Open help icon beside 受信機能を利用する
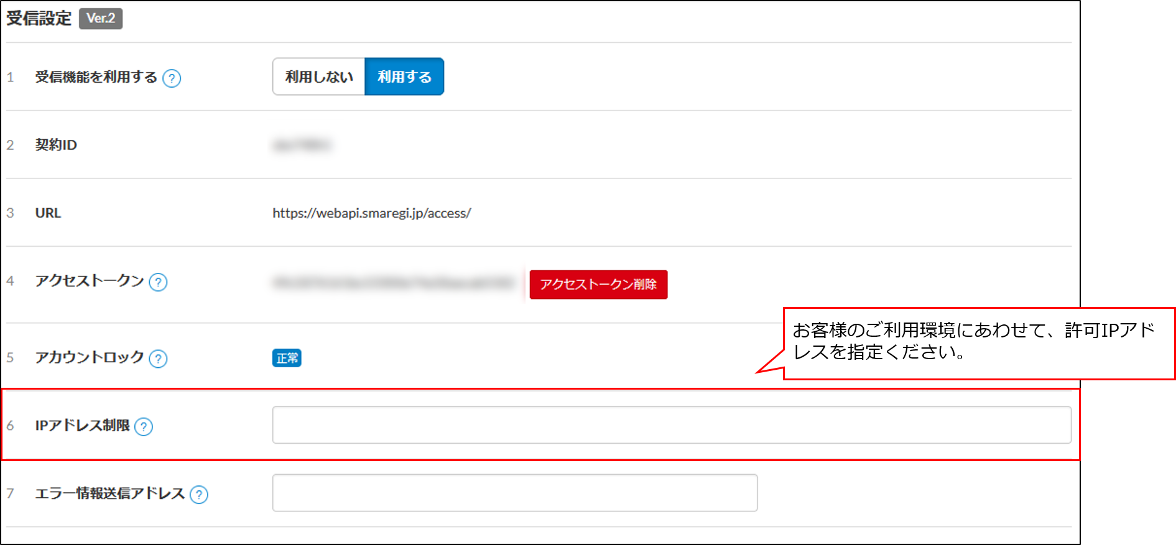 click(x=172, y=78)
